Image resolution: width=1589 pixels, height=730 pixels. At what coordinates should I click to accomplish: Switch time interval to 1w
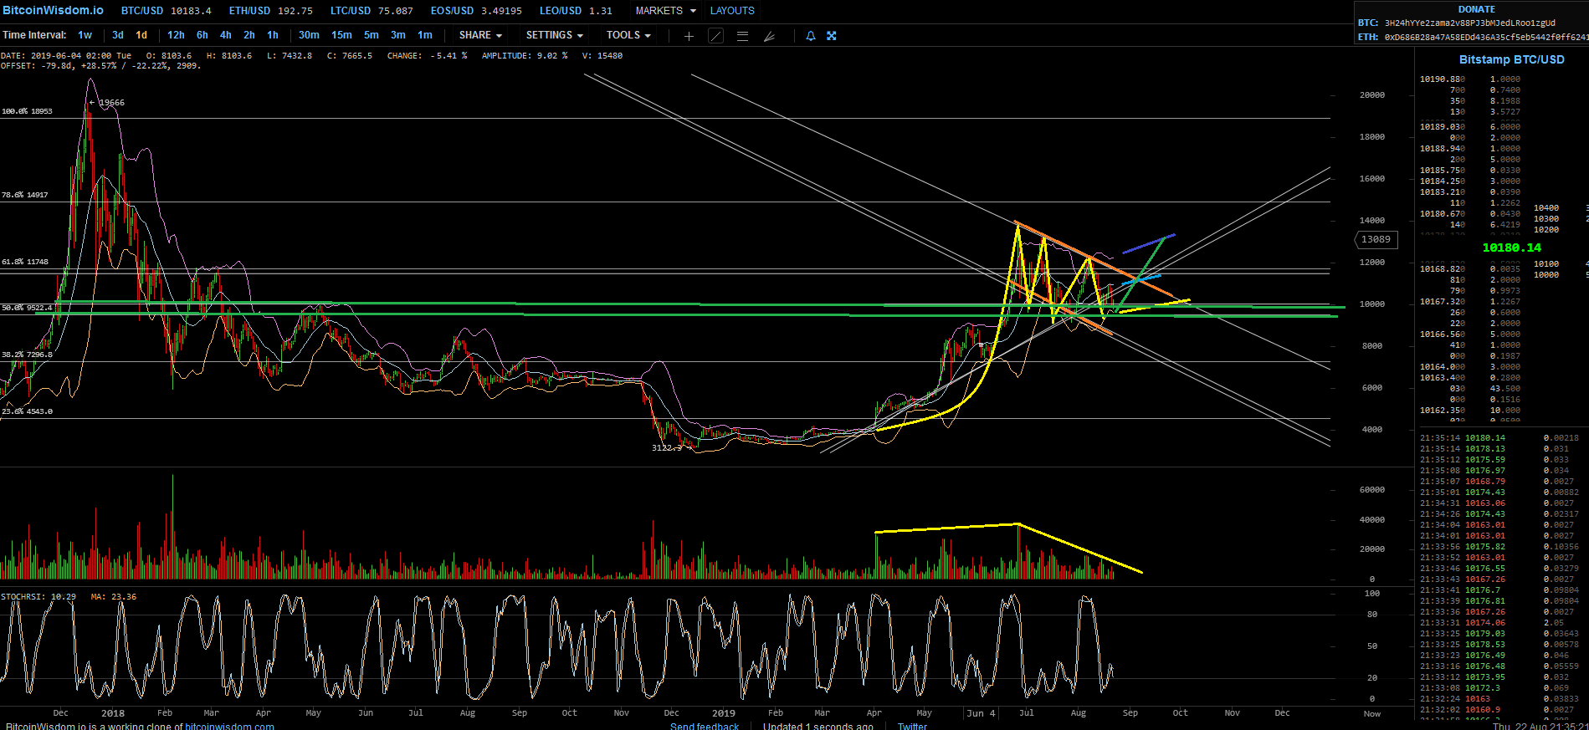(85, 35)
